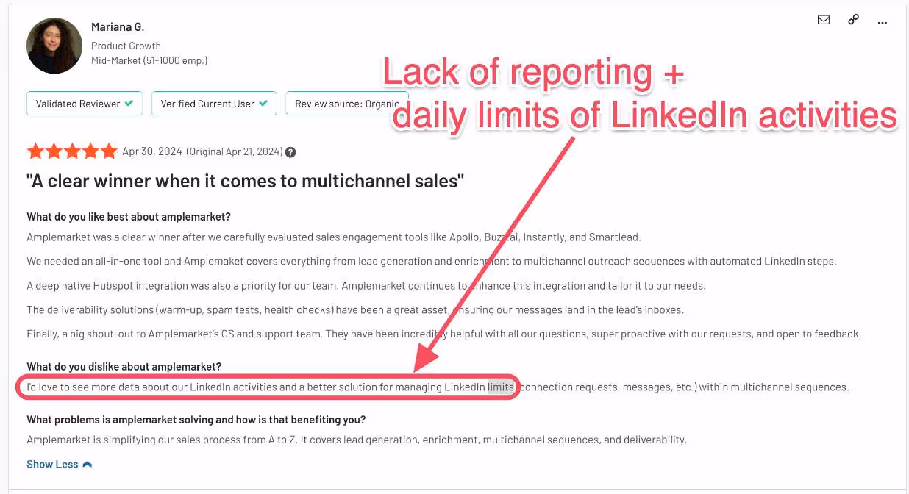
Task: Click the Product Growth label under reviewer name
Action: pyautogui.click(x=126, y=45)
